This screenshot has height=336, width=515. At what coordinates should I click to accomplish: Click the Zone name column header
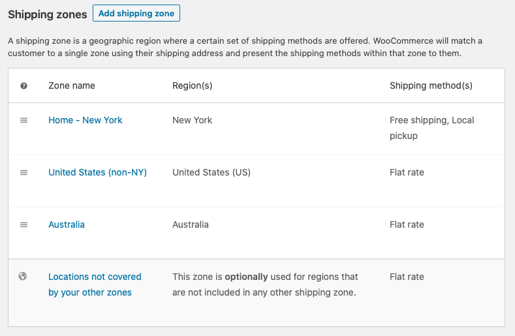[72, 85]
